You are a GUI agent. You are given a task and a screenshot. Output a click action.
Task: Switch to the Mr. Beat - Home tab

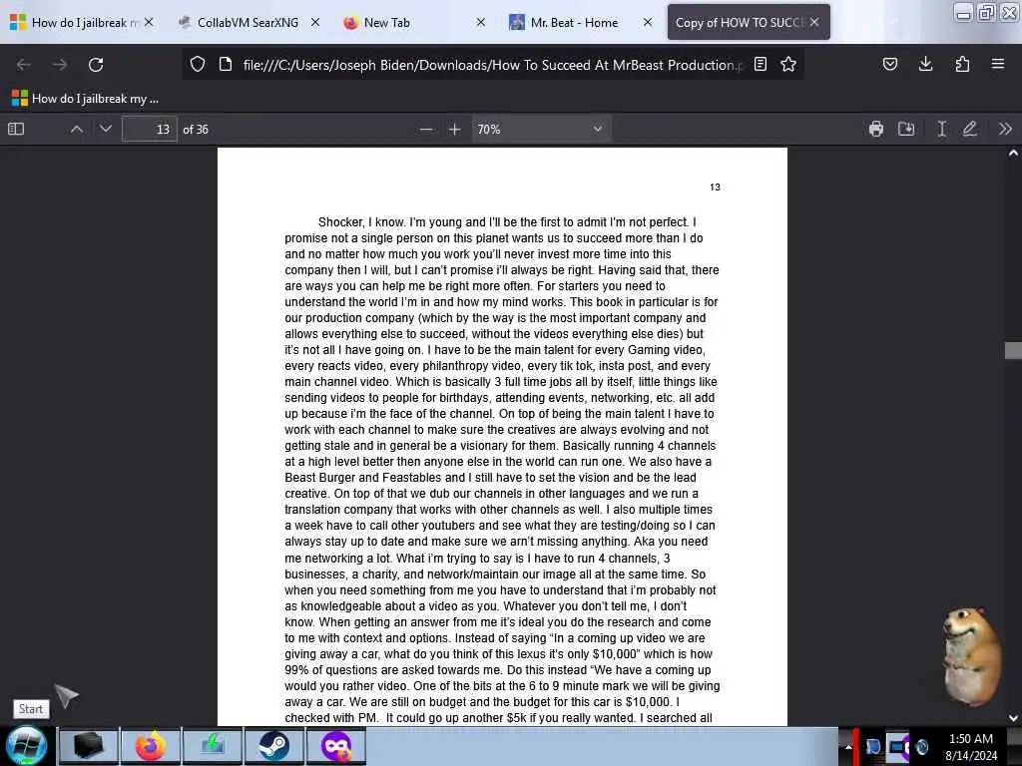click(x=574, y=23)
